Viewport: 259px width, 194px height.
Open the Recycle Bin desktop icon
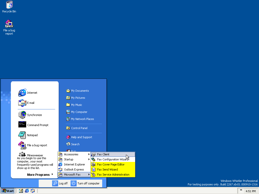pyautogui.click(x=9, y=7)
